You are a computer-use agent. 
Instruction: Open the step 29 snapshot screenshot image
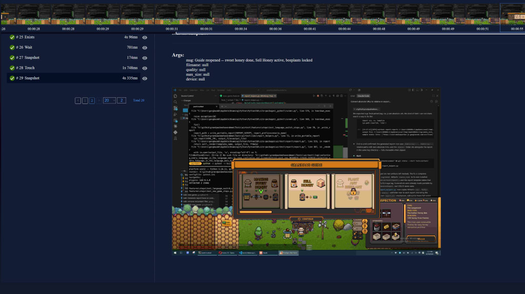pos(307,172)
